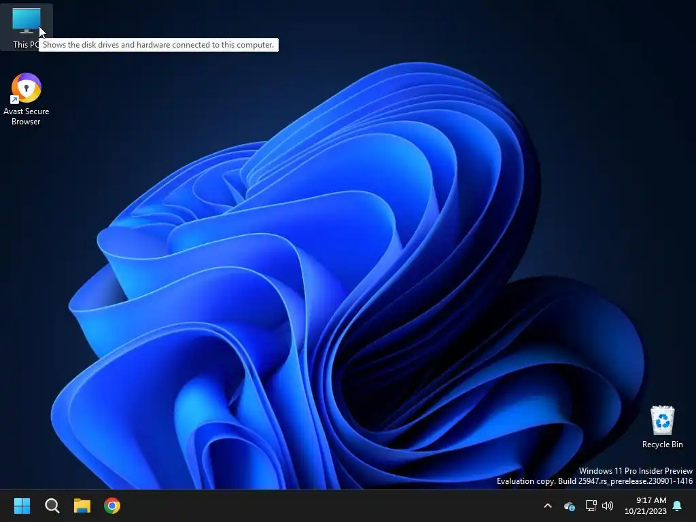Screen dimensions: 696x522
Task: Launch Google Chrome from the taskbar
Action: [112, 506]
